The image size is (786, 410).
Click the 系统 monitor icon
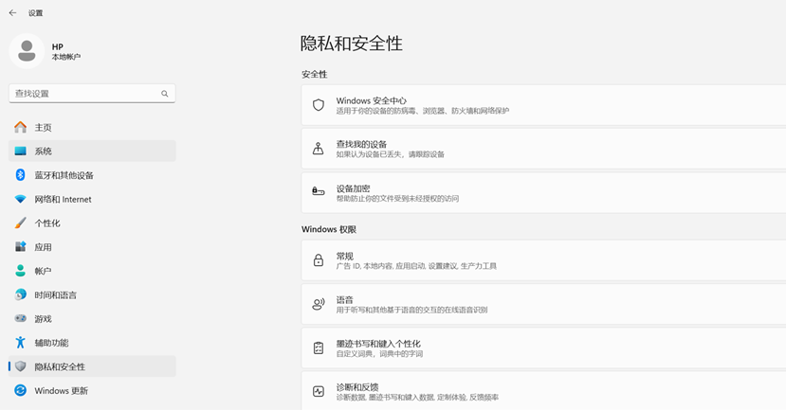20,151
